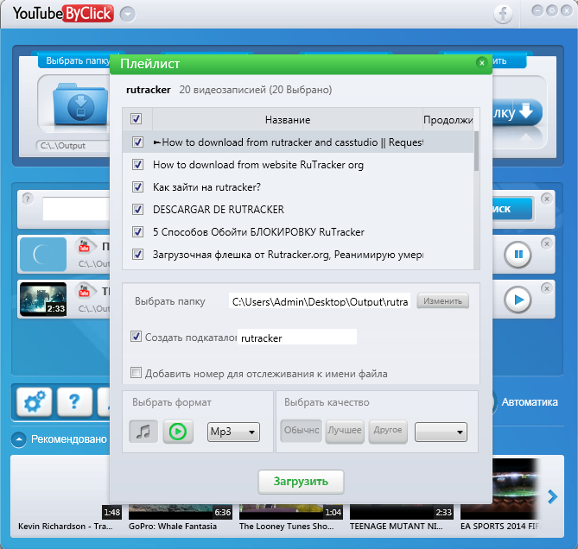
Task: Show next recommended videos with right arrow
Action: (552, 496)
